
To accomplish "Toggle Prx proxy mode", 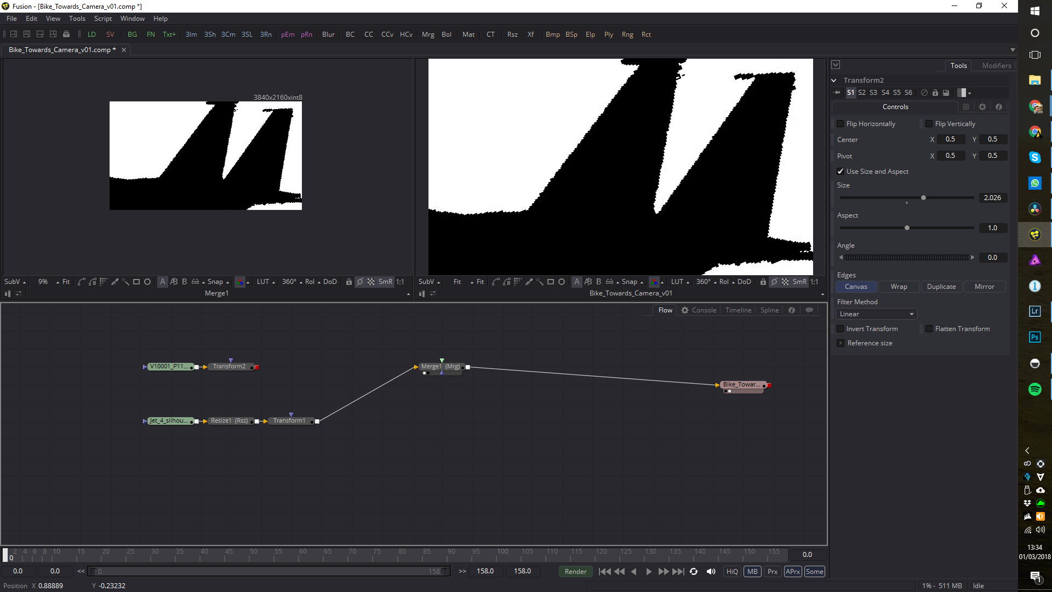I will [x=773, y=571].
